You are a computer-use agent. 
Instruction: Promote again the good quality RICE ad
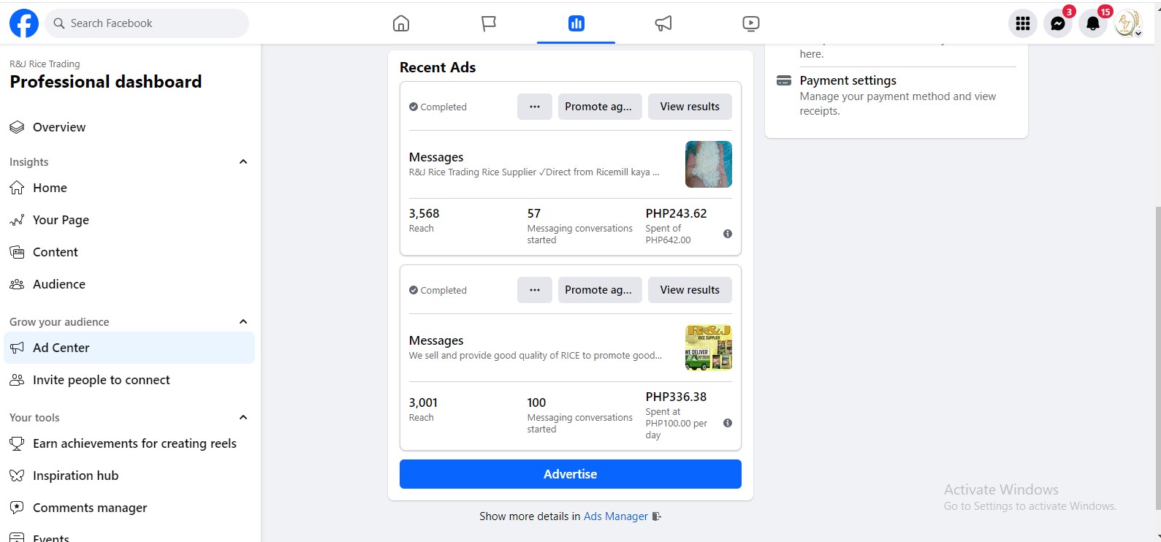tap(600, 290)
